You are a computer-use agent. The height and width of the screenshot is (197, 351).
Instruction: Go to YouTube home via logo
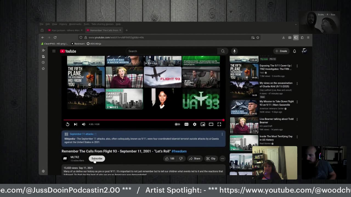tap(68, 51)
